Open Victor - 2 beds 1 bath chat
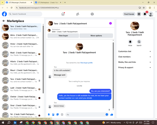The height and width of the screenshot is (125, 157). click(x=21, y=45)
